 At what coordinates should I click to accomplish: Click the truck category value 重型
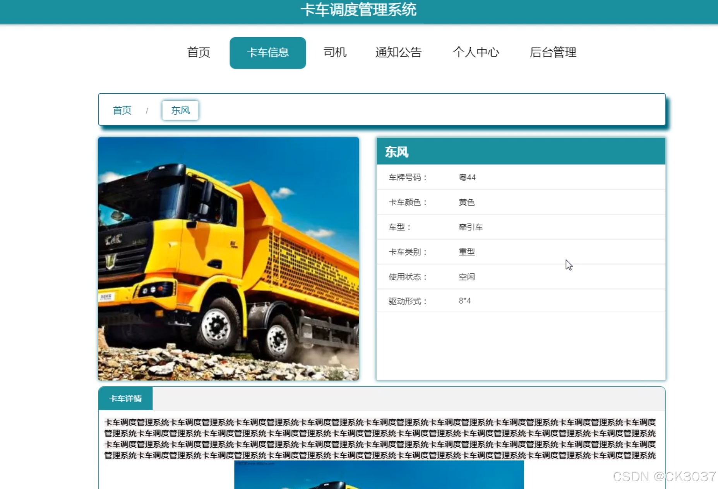[466, 252]
